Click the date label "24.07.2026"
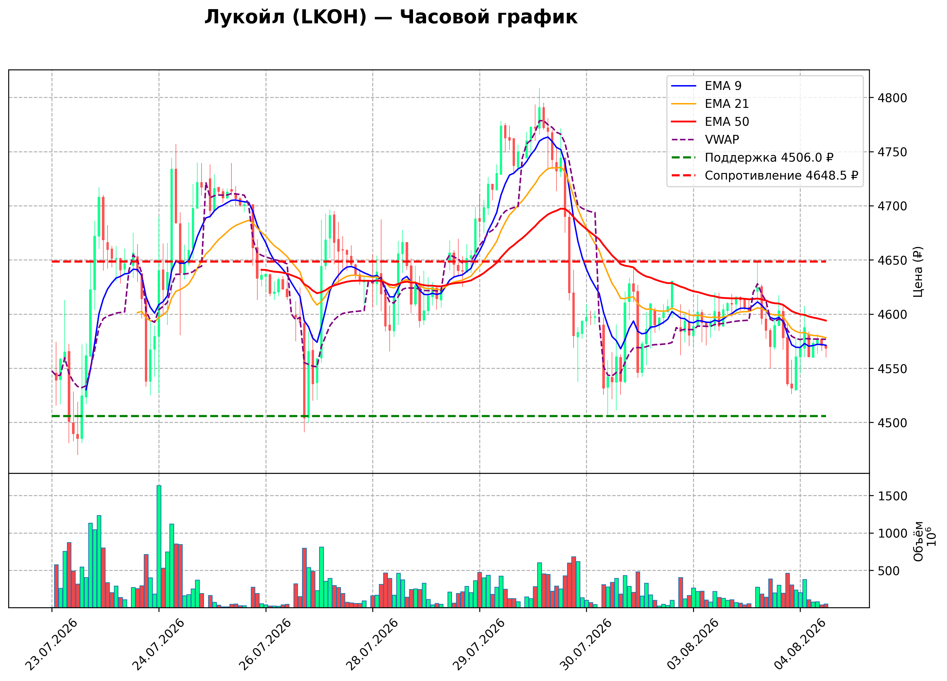Image resolution: width=947 pixels, height=681 pixels. click(158, 645)
